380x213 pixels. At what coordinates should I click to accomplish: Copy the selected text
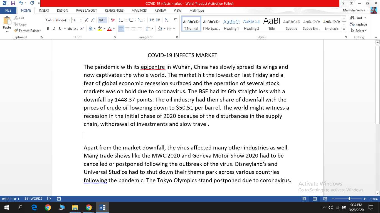(x=20, y=24)
